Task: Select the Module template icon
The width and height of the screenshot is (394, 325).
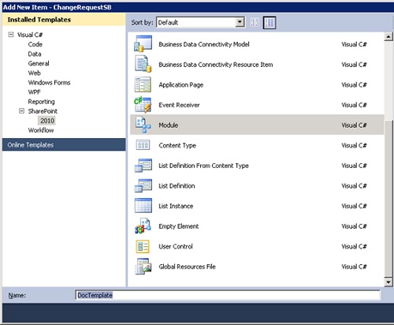Action: tap(143, 125)
